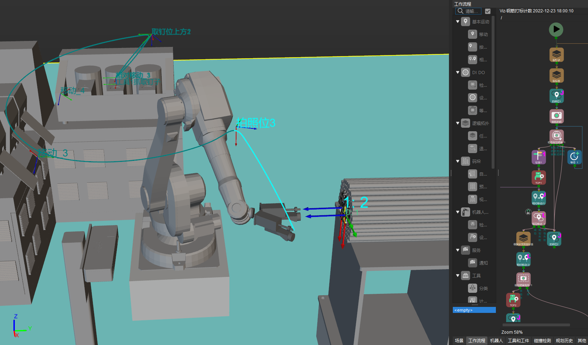Collapse the 逻辑拓扑 category
588x345 pixels.
(x=458, y=123)
